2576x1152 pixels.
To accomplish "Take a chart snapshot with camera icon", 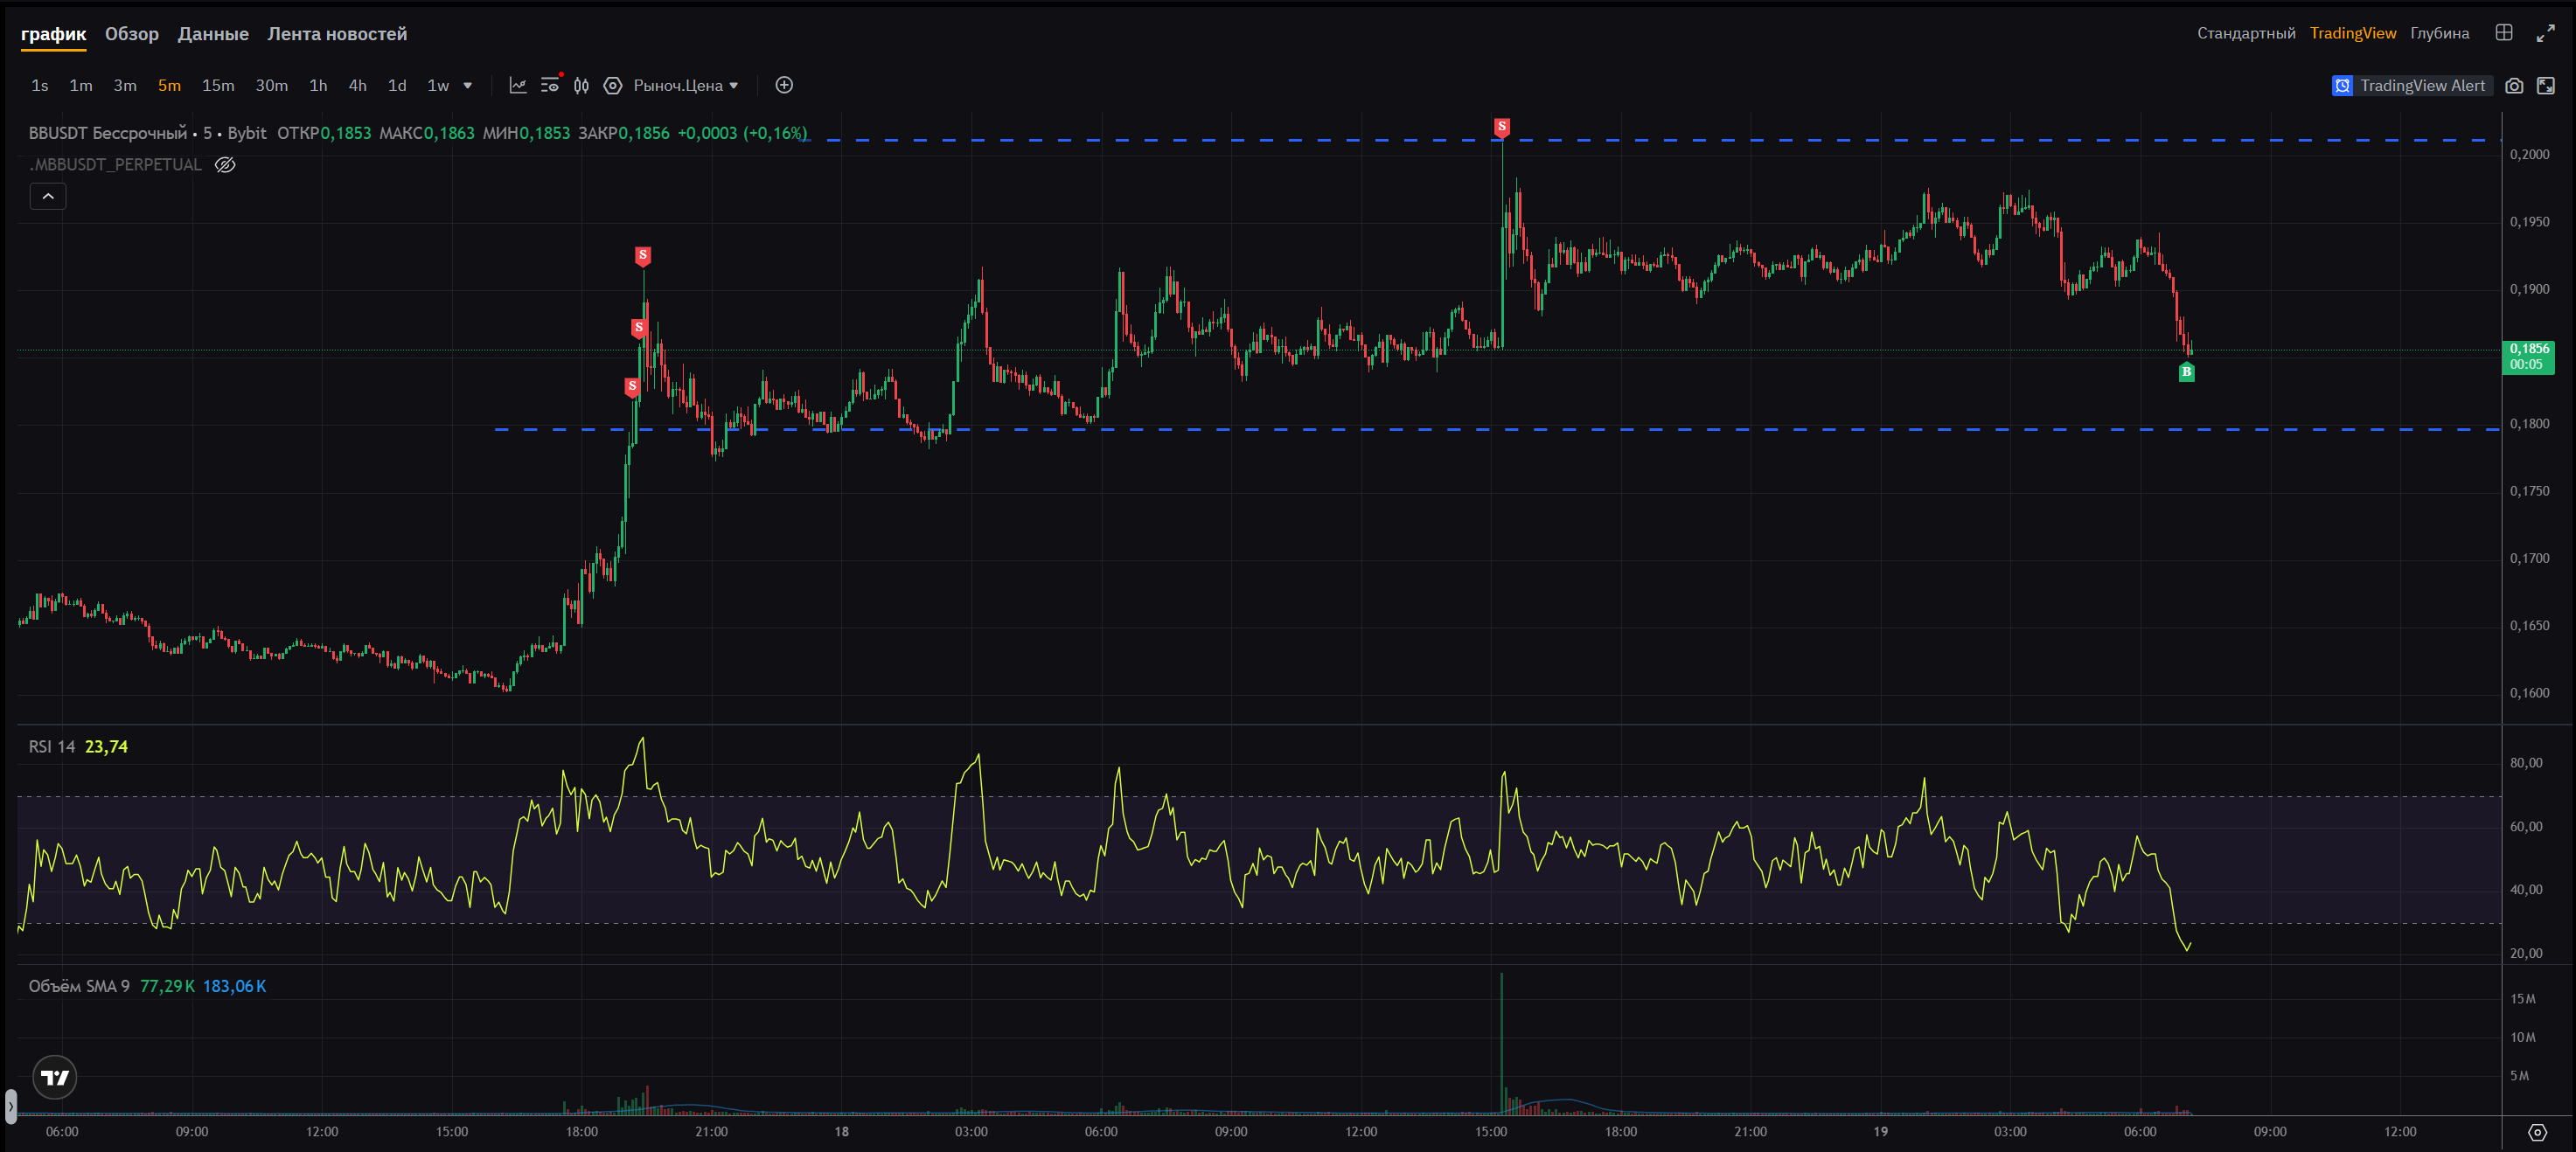I will 2513,86.
